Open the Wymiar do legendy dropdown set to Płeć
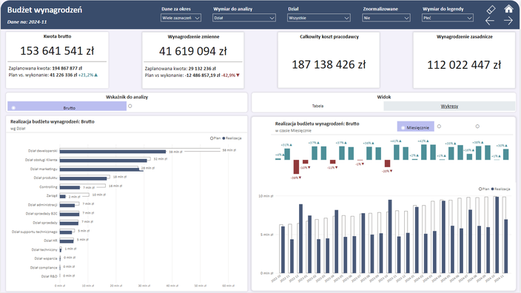521x293 pixels. tap(448, 18)
